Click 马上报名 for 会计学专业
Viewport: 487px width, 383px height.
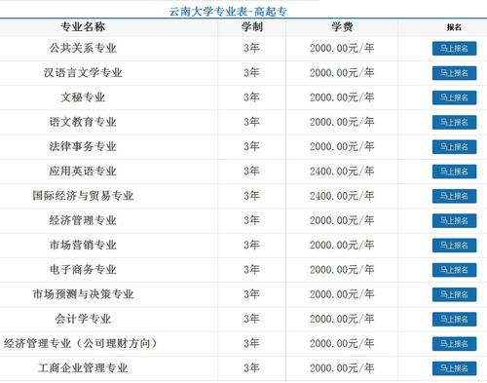[454, 319]
